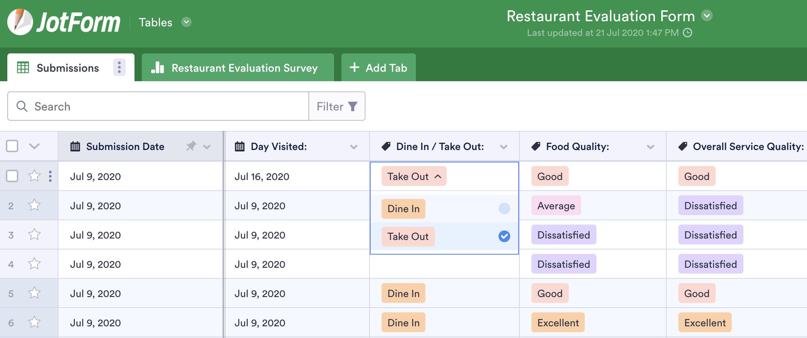Click the pin icon on Submission Date column

point(191,146)
